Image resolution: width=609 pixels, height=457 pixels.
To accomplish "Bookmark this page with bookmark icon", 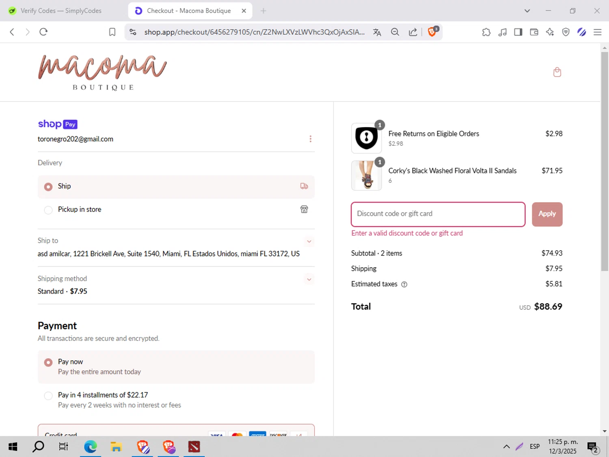I will 112,32.
